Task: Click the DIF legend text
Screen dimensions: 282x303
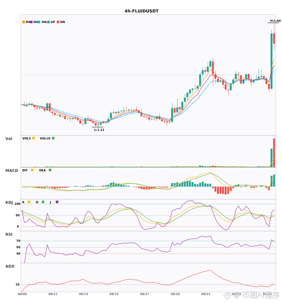Action: pyautogui.click(x=25, y=170)
